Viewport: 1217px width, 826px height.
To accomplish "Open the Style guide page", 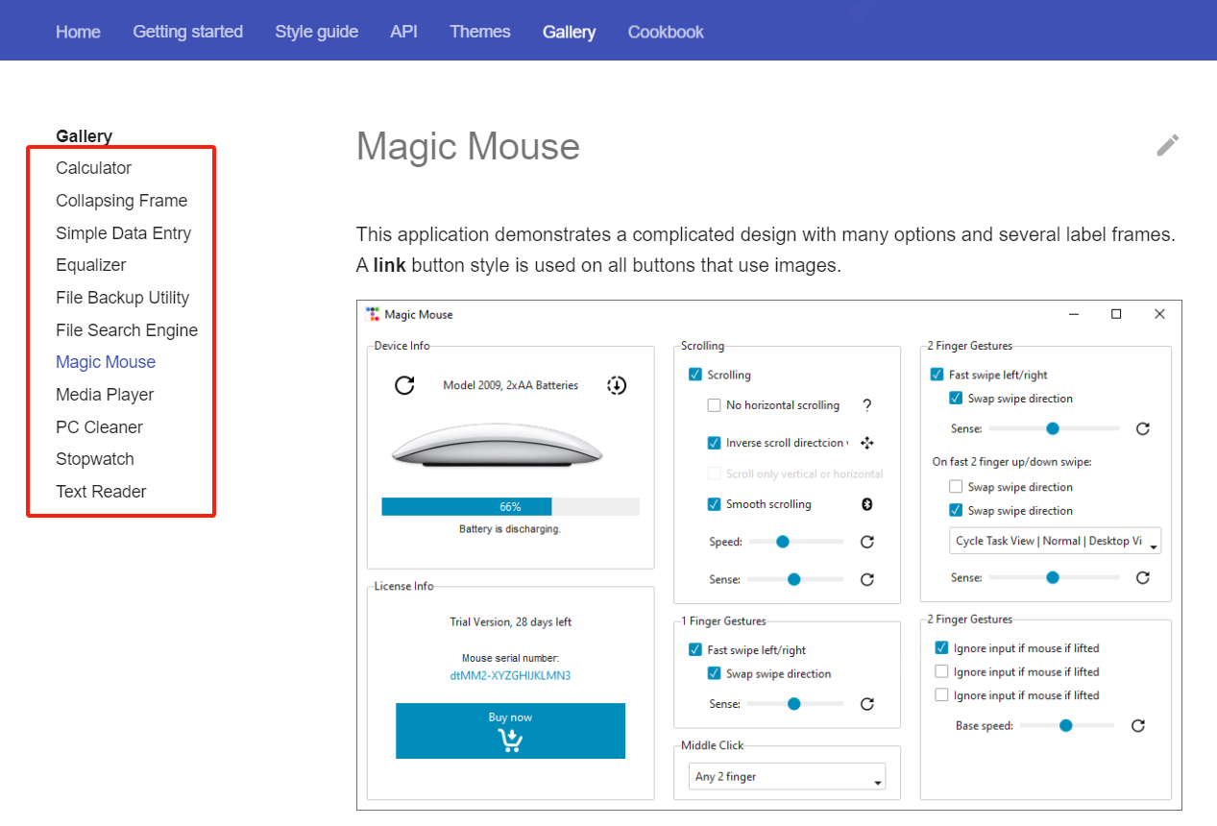I will pos(316,32).
